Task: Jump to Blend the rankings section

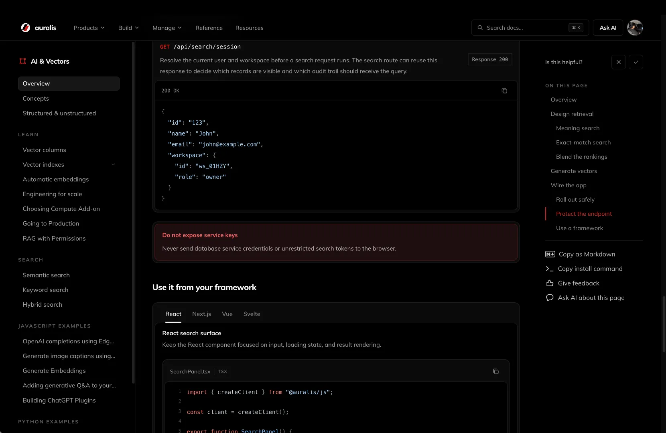Action: [581, 157]
